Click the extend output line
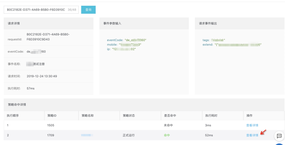The width and height of the screenshot is (285, 145). (x=232, y=45)
